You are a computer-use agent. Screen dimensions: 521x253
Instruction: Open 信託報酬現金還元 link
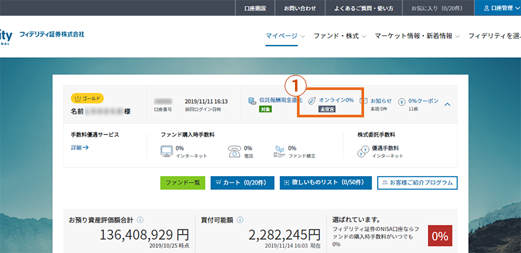point(281,100)
